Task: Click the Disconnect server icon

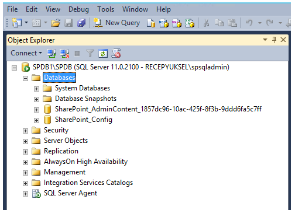Action: tap(64, 53)
